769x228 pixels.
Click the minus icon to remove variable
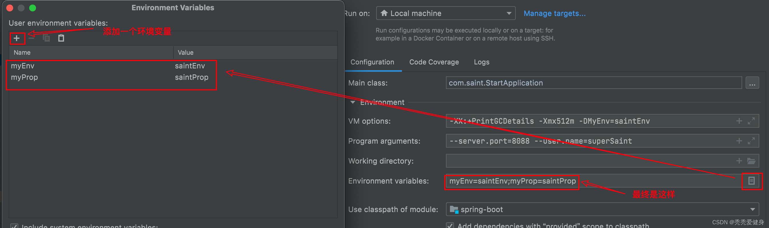tap(32, 38)
